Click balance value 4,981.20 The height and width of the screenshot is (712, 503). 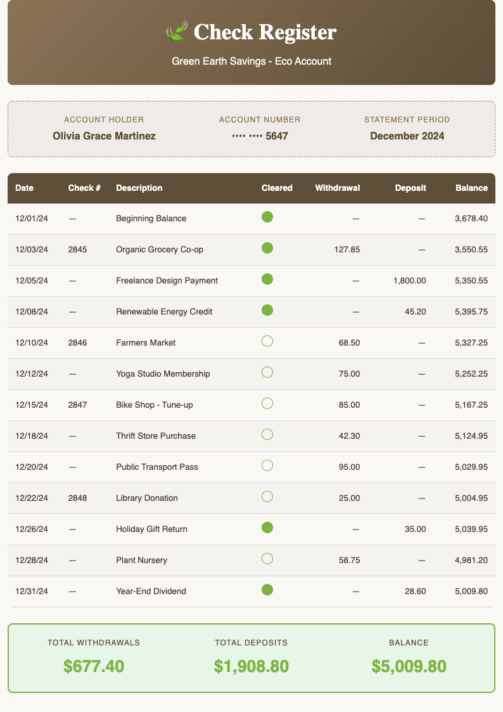[x=471, y=560]
